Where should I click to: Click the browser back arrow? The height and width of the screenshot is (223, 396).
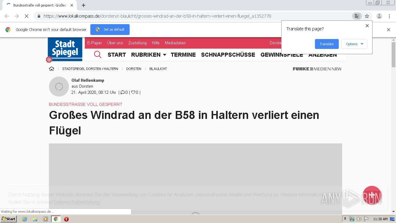pos(7,16)
